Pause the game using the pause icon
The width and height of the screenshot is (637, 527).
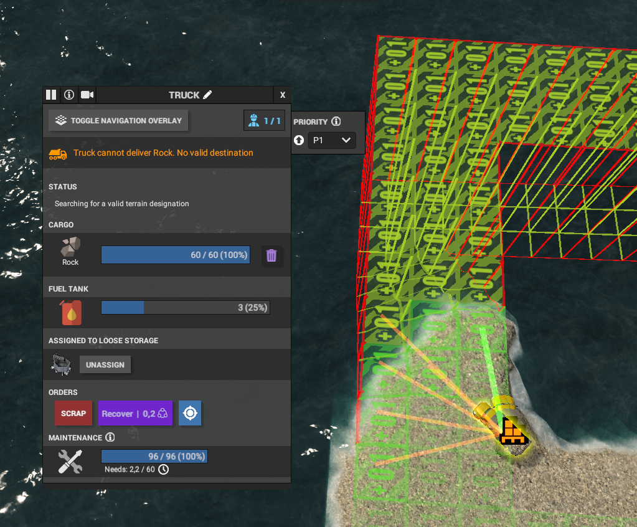tap(50, 95)
